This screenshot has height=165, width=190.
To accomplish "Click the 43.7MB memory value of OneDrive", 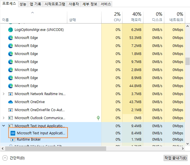I will (135, 102).
